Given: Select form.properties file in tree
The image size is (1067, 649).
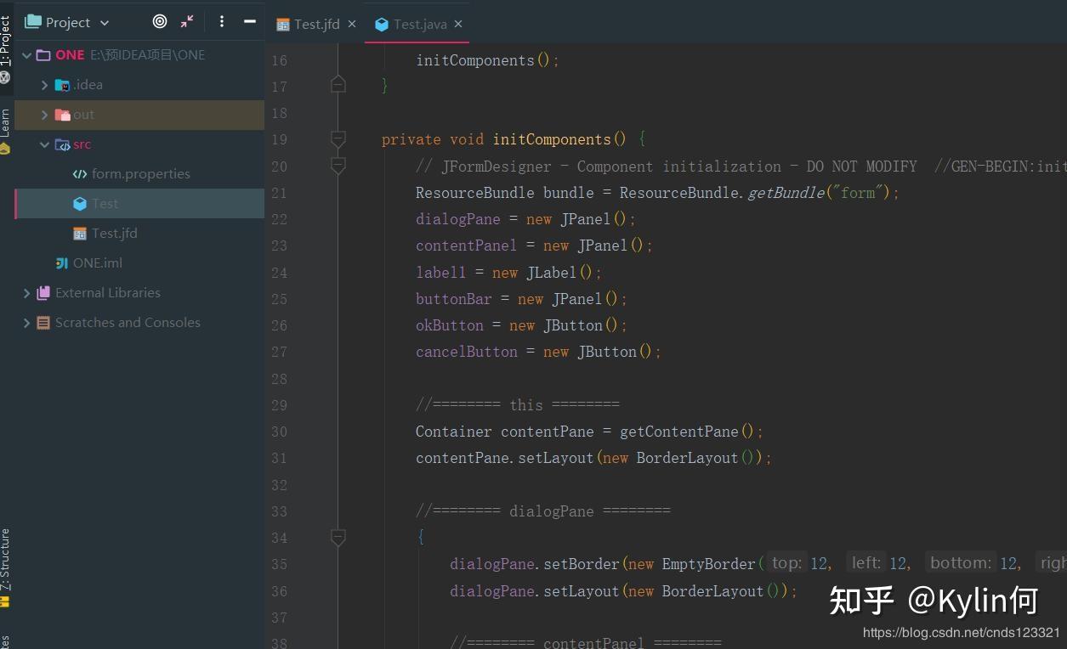Looking at the screenshot, I should 140,174.
